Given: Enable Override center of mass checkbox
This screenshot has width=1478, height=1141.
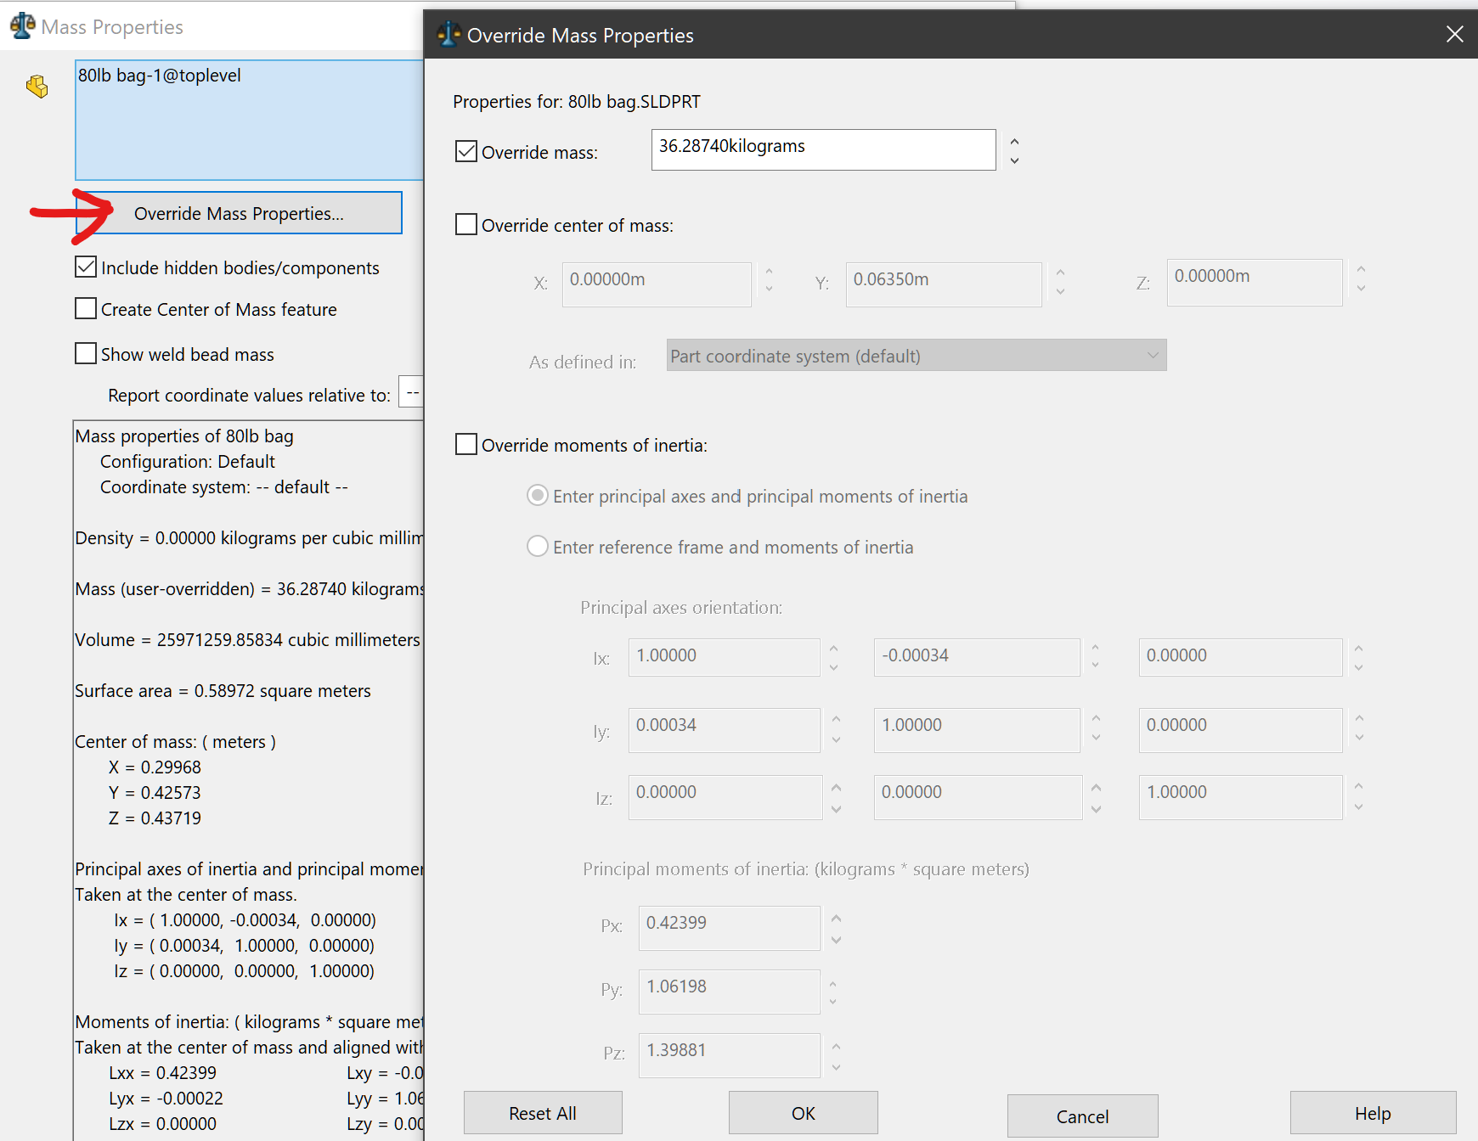Looking at the screenshot, I should 466,225.
